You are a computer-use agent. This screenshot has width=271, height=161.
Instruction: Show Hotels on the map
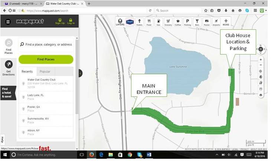(140, 22)
